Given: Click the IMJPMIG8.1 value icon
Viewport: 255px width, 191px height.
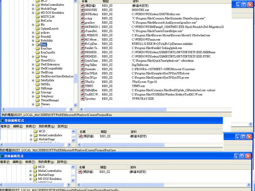Looking at the screenshot, I should coord(82,27).
